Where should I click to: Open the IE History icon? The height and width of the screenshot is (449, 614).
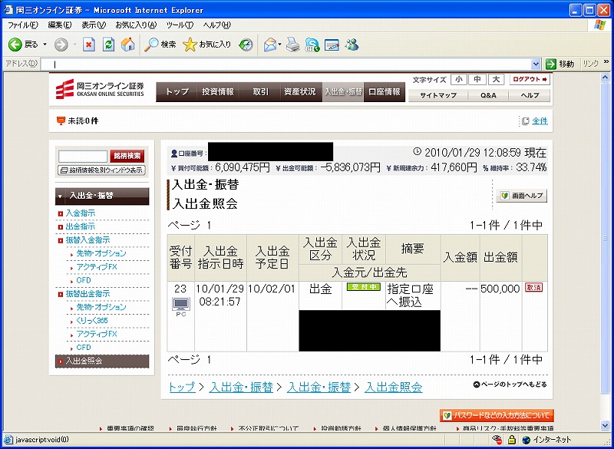pos(246,45)
